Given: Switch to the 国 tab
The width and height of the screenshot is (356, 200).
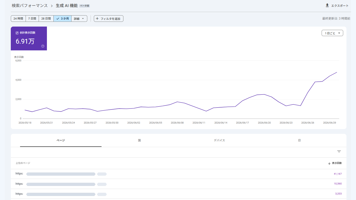Looking at the screenshot, I should [139, 140].
